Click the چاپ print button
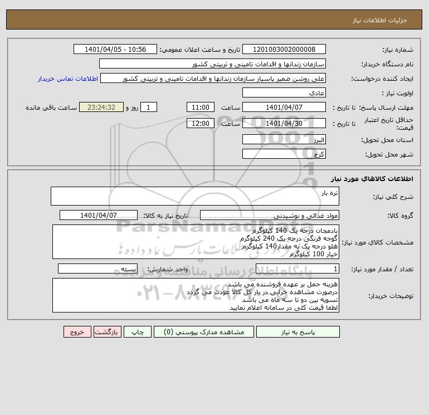This screenshot has height=415, width=429. pos(138,332)
